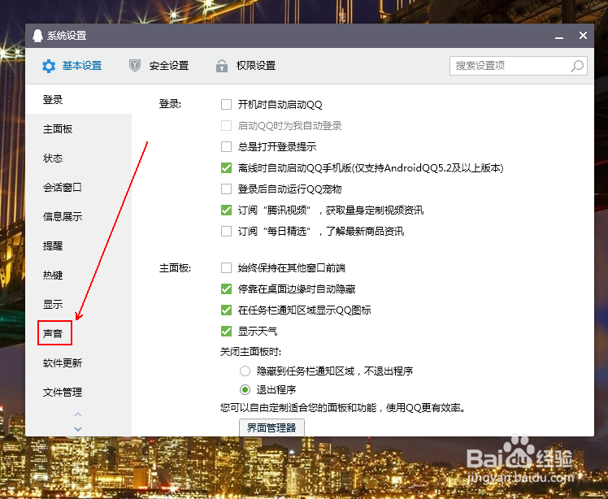The image size is (608, 499).
Task: Click the 登录: section label
Action: (x=170, y=104)
